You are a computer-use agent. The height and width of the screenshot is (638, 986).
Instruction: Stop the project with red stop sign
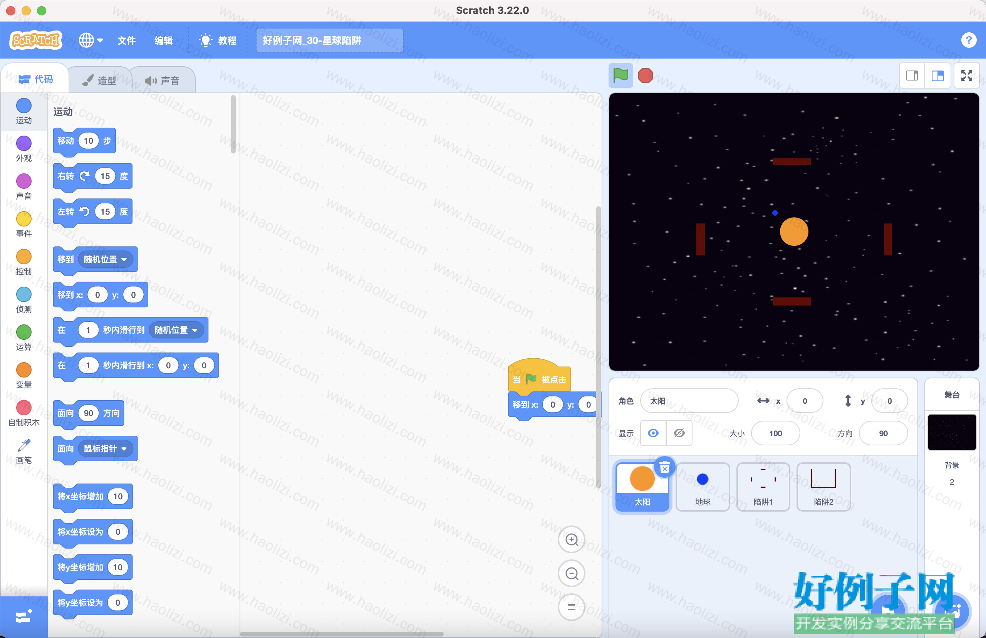click(645, 76)
